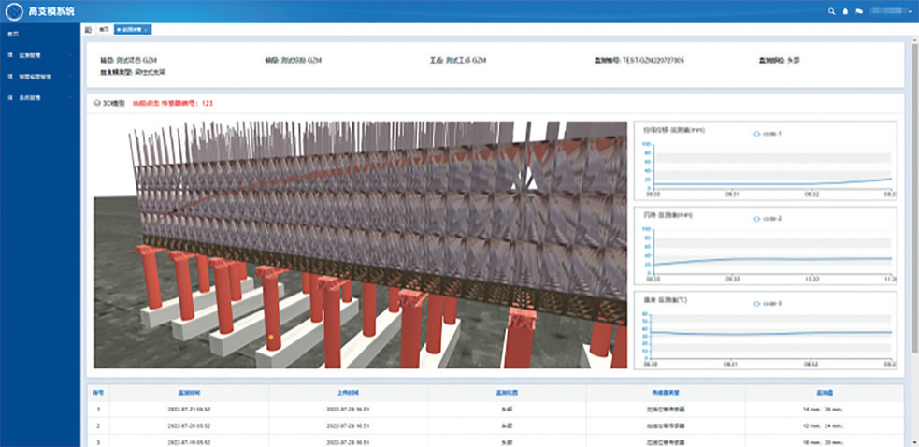Click the 传感器类型 column header
The height and width of the screenshot is (447, 919).
[666, 393]
